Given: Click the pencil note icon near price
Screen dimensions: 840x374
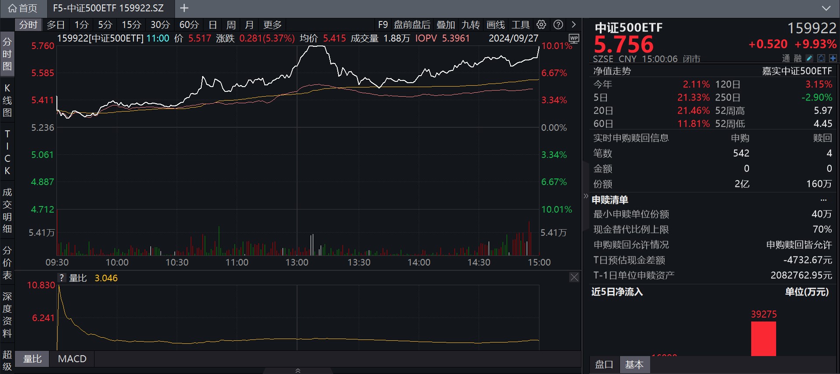Looking at the screenshot, I should [x=809, y=58].
